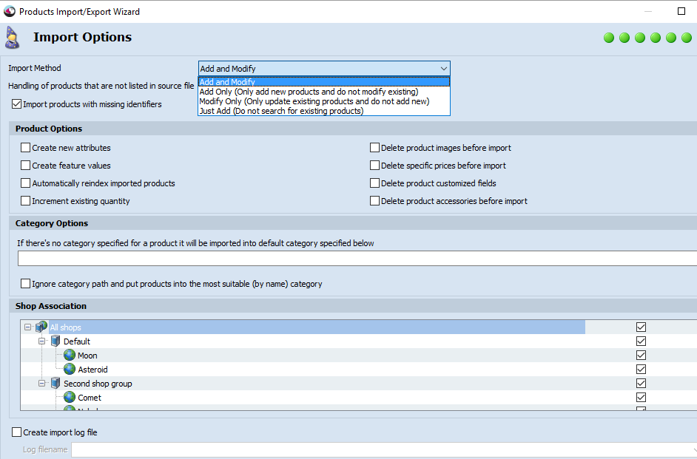Viewport: 697px width, 459px height.
Task: Click the Second shop group cube icon
Action: 55,384
